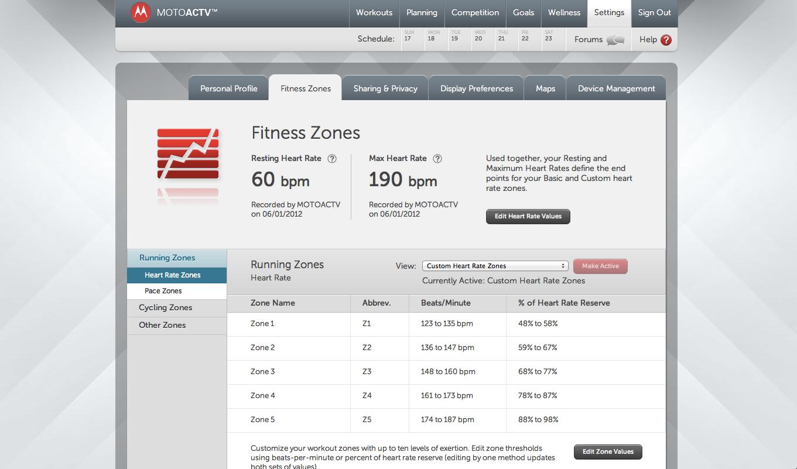Switch to the Personal Profile tab
797x469 pixels.
pyautogui.click(x=228, y=89)
